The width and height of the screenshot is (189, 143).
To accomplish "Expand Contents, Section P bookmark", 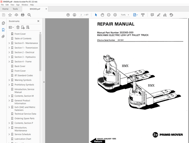I will (9, 123).
